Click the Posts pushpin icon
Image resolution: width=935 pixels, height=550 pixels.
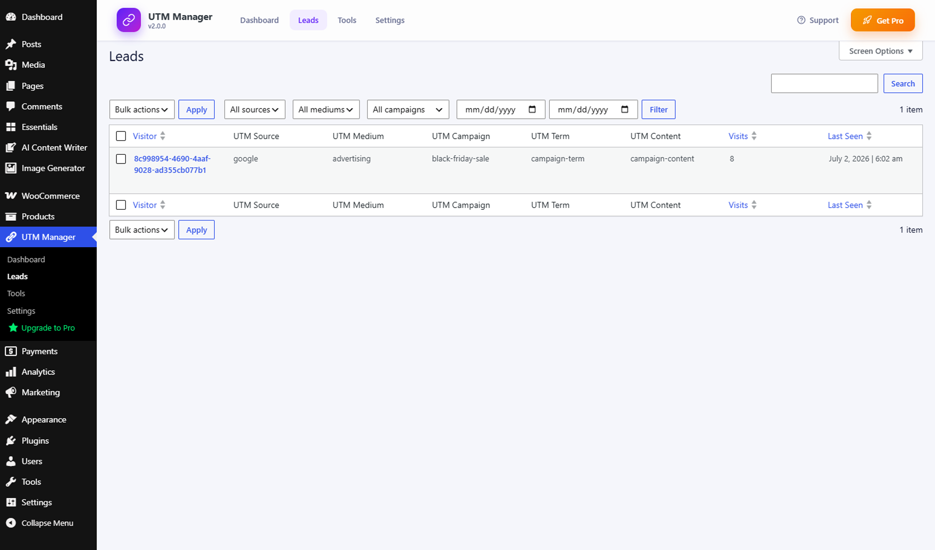pyautogui.click(x=11, y=44)
